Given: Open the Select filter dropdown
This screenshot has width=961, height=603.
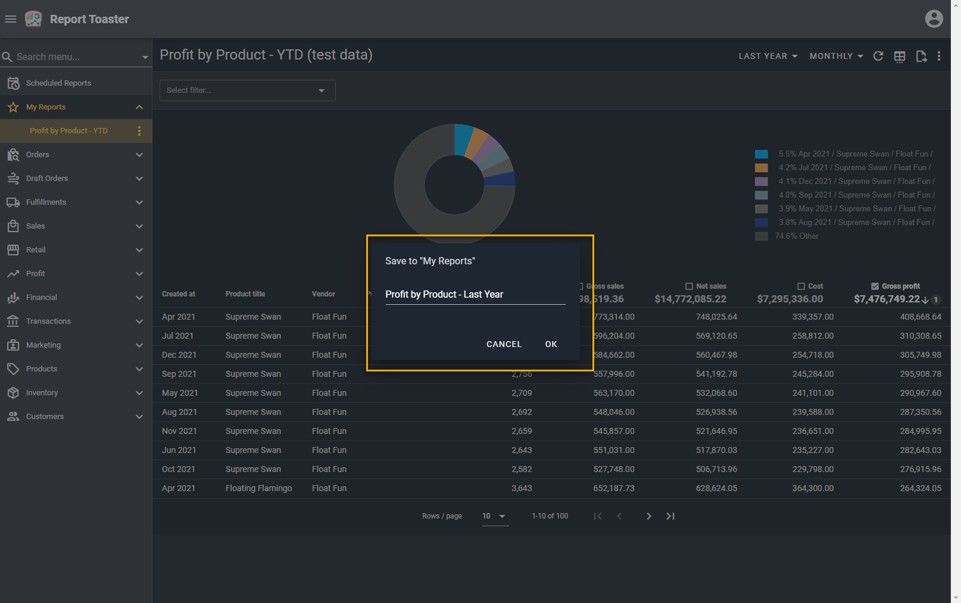Looking at the screenshot, I should 247,90.
